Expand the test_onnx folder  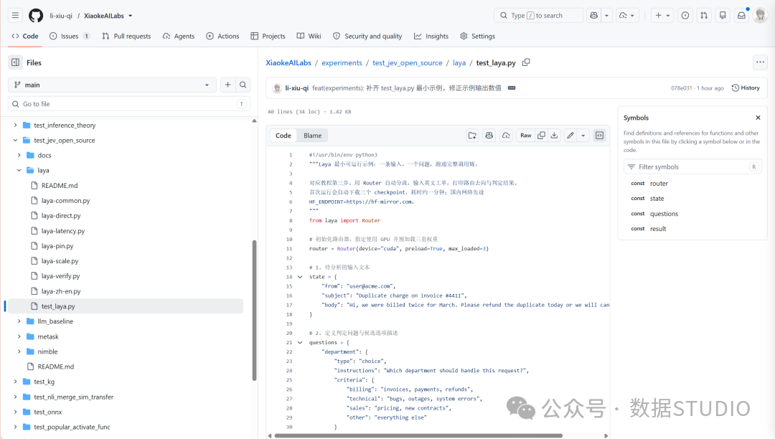point(15,412)
